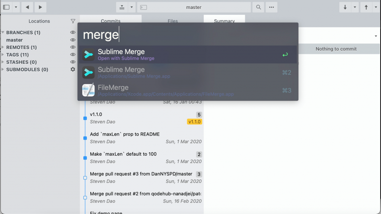
Task: Toggle the sidebar panel icon
Action: [6, 7]
